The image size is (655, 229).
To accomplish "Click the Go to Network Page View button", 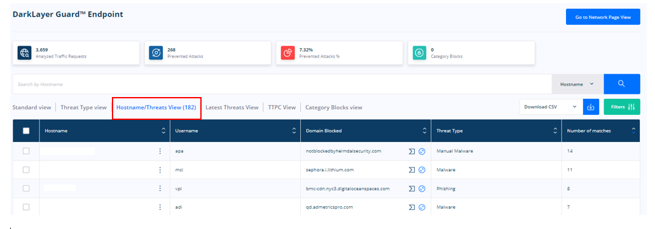I will (x=603, y=17).
